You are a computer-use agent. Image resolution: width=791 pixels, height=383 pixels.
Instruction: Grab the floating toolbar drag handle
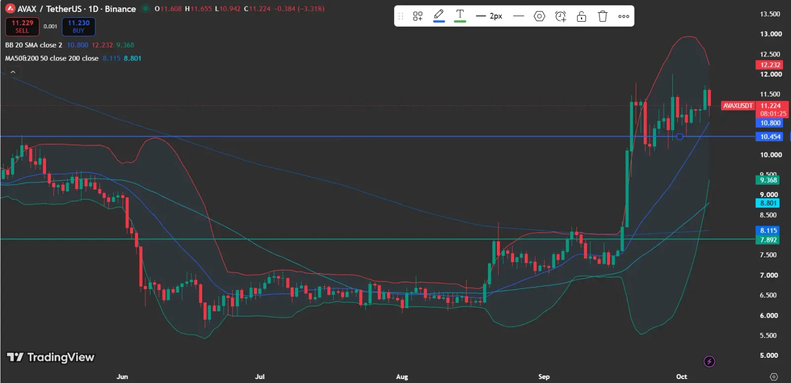click(401, 16)
